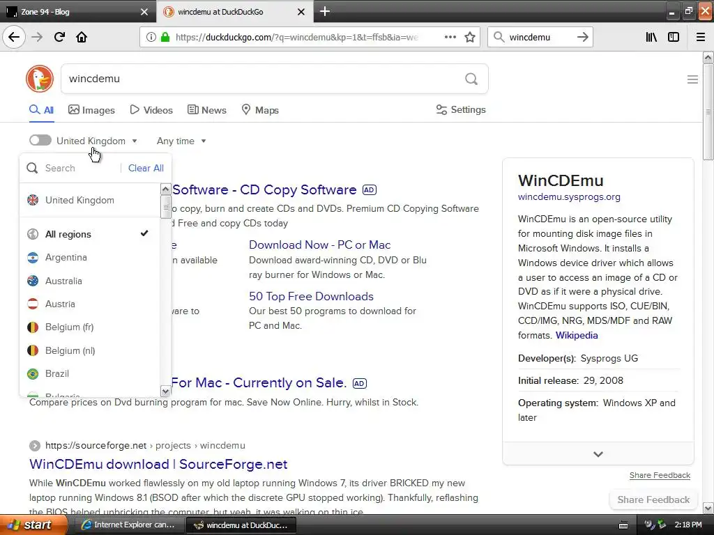Click the underlined Share Feedback link
Viewport: 714px width, 535px height.
660,475
